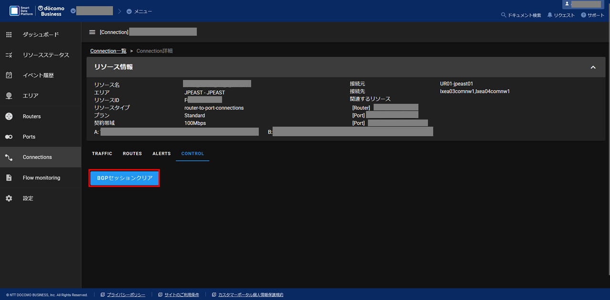The image size is (610, 300).
Task: Select the Resource Status sidebar icon
Action: pos(9,55)
